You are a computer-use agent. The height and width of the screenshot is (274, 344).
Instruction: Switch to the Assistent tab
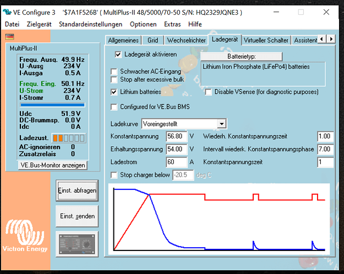coord(305,40)
